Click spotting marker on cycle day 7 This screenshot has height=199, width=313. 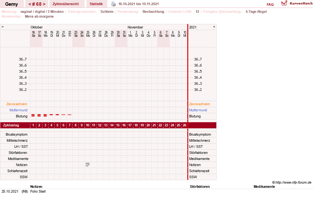tap(69, 115)
